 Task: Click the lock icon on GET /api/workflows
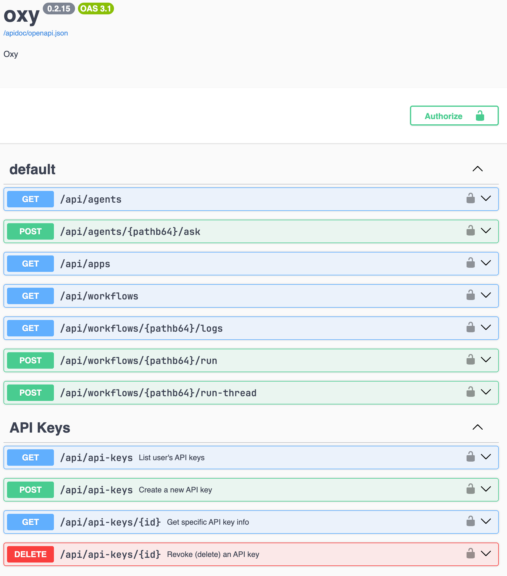click(471, 295)
